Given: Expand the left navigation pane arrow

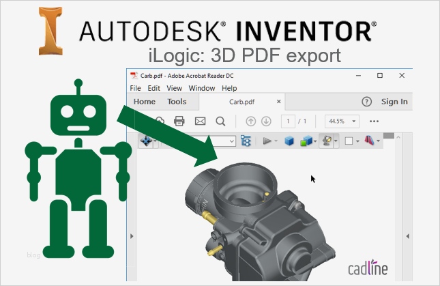Looking at the screenshot, I should coord(132,236).
